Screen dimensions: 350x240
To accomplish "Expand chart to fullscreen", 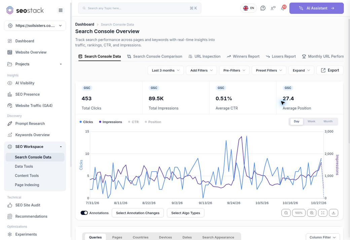I will coord(323,213).
